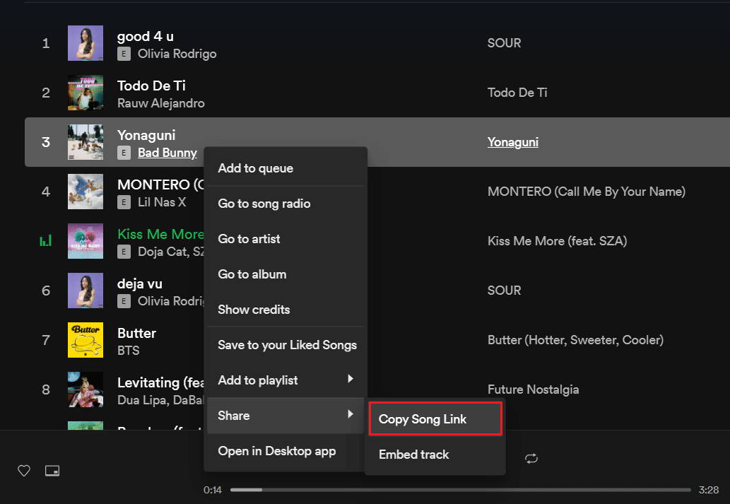The height and width of the screenshot is (504, 730).
Task: Click Open in Desktop app
Action: 277,451
